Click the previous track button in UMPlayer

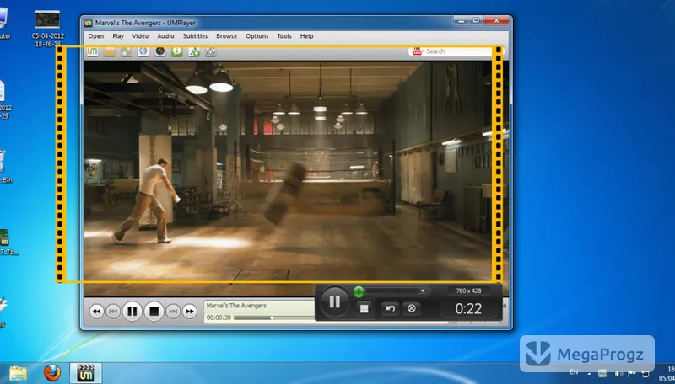pos(113,312)
